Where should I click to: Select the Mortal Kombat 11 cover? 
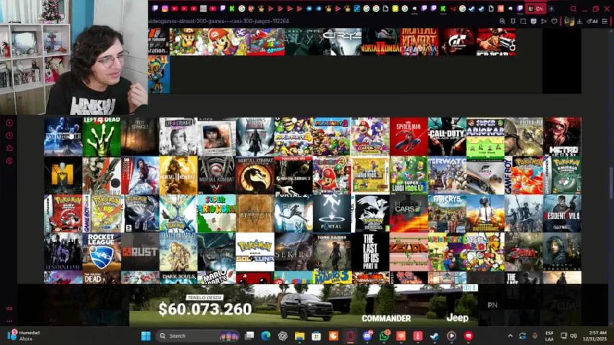tap(178, 175)
